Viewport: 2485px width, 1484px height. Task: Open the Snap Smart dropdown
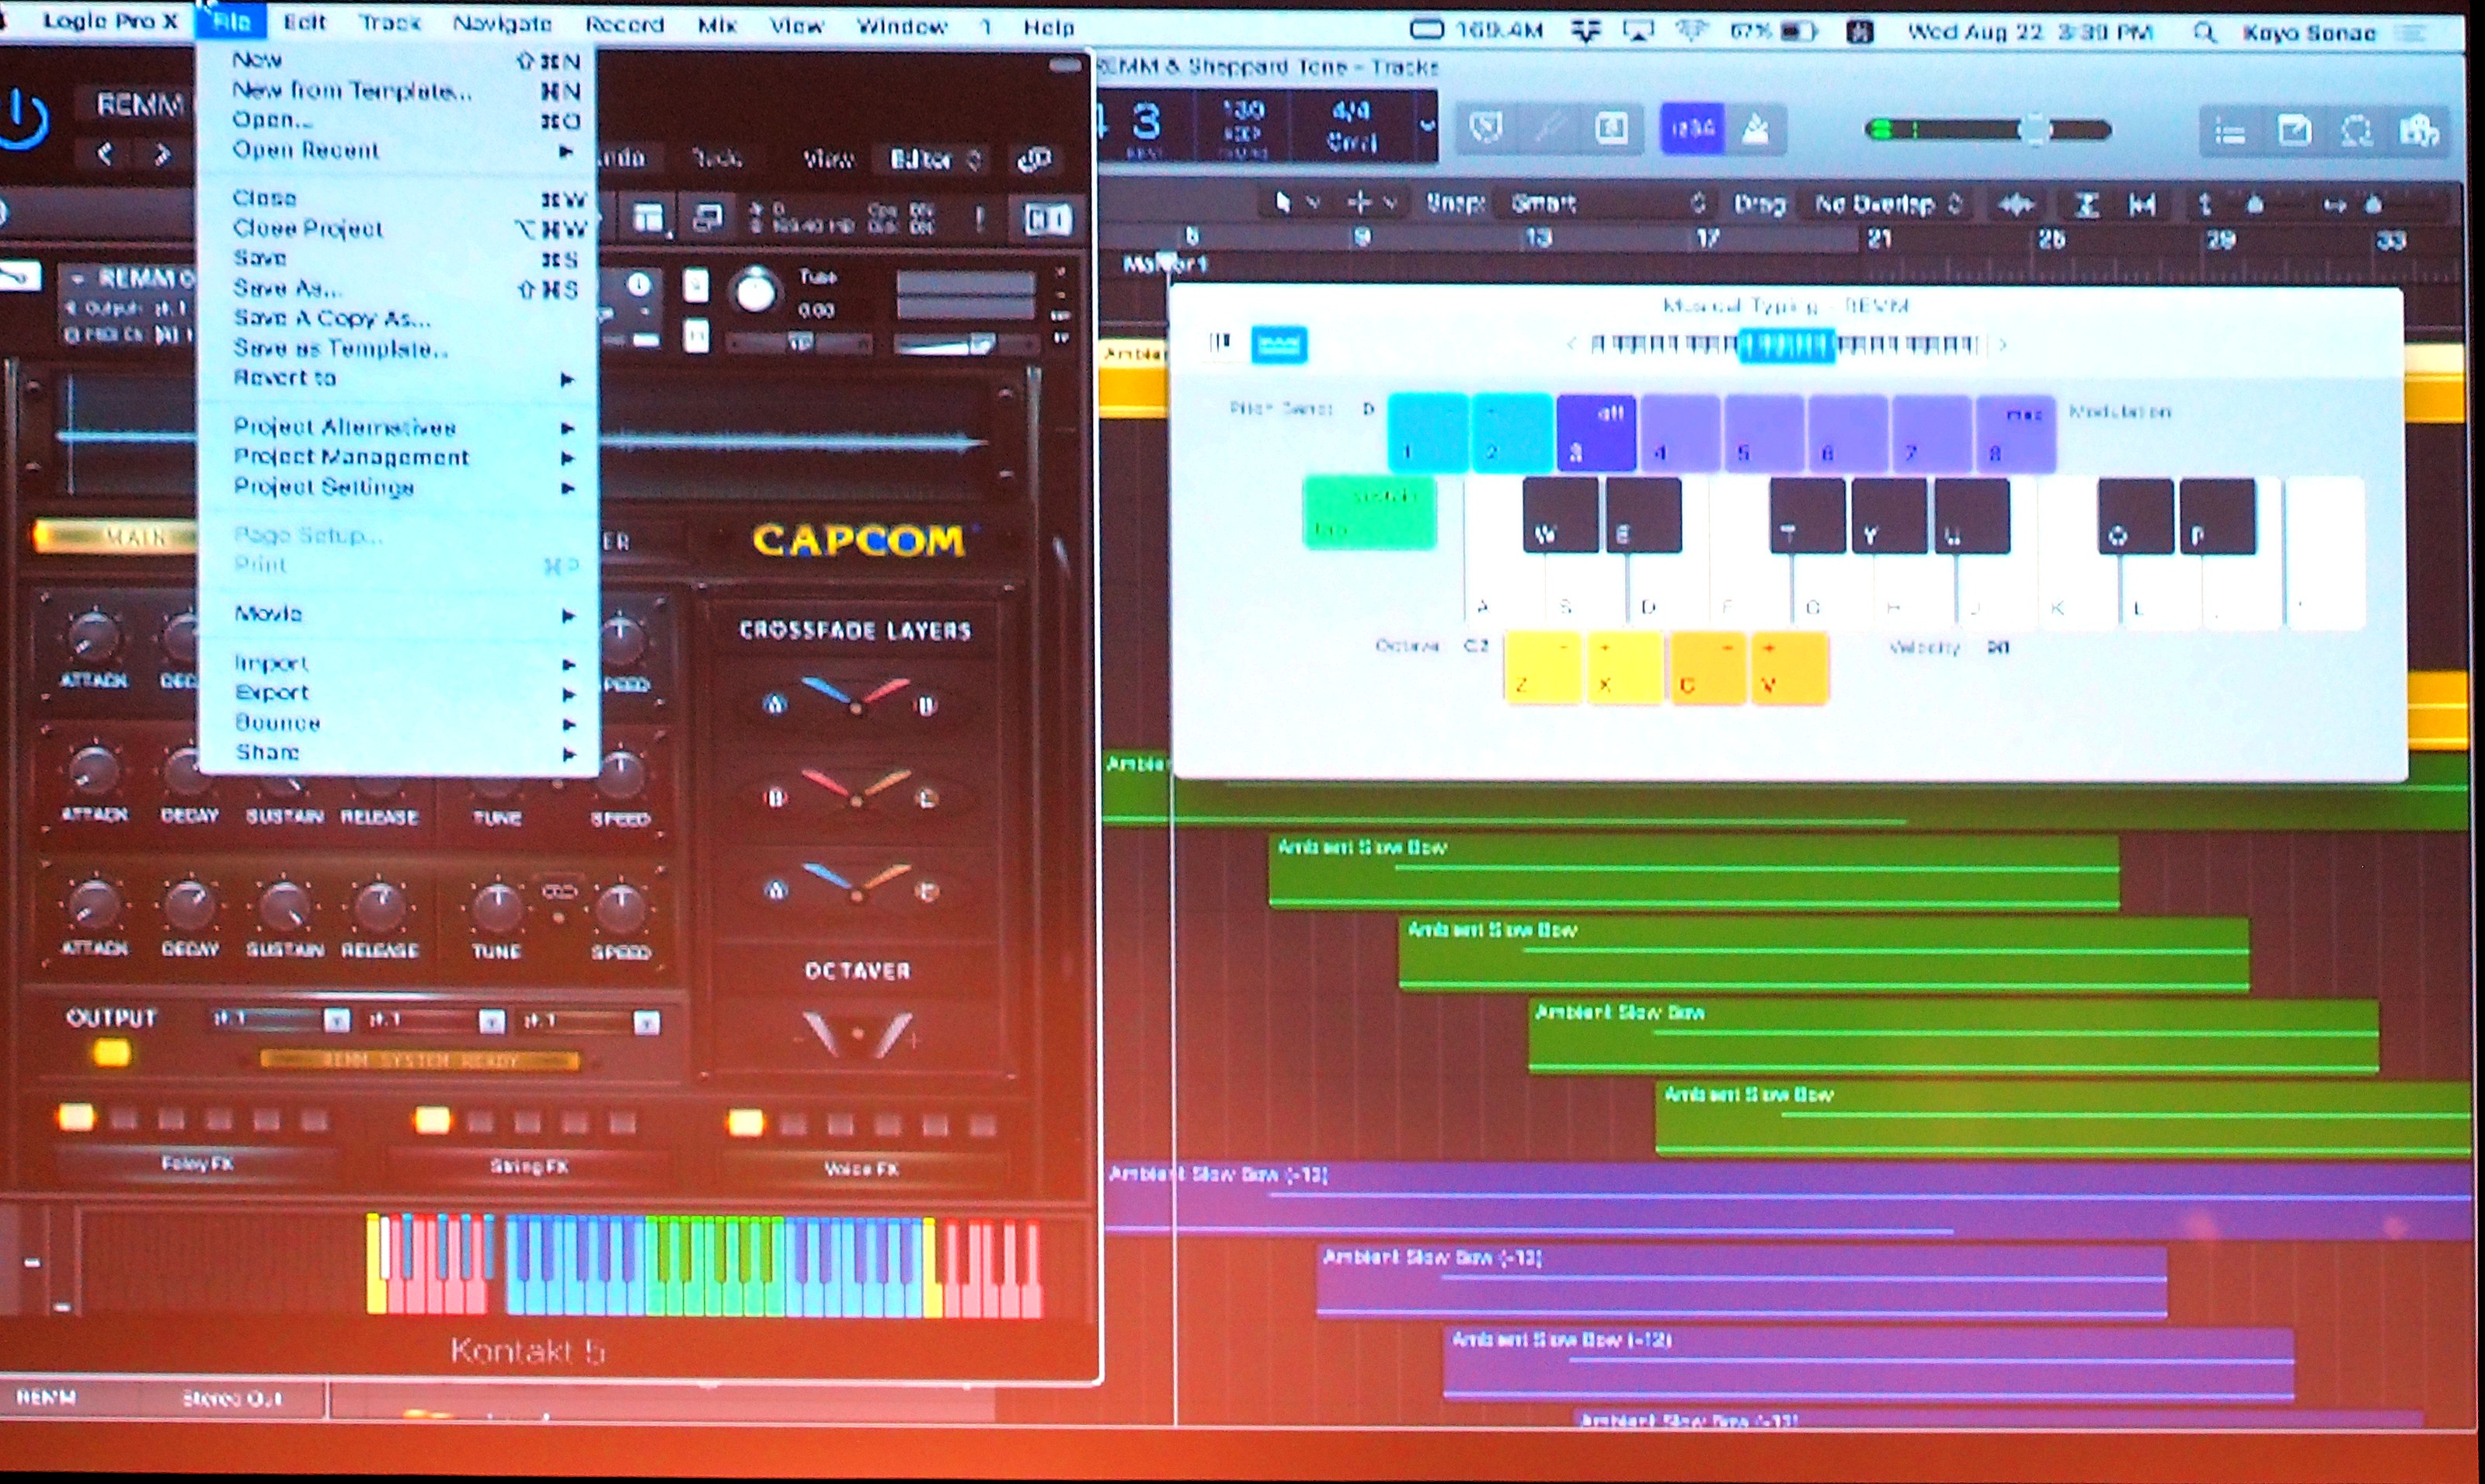coord(1606,204)
